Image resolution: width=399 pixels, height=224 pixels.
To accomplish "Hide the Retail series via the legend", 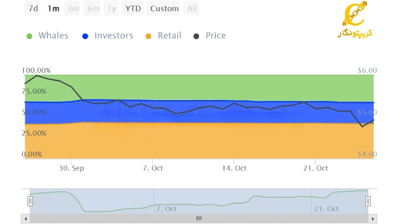I will coord(163,36).
